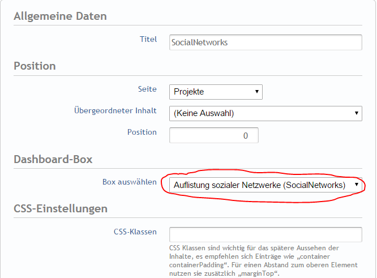The height and width of the screenshot is (278, 377).
Task: Select the Position section heading
Action: tap(35, 66)
